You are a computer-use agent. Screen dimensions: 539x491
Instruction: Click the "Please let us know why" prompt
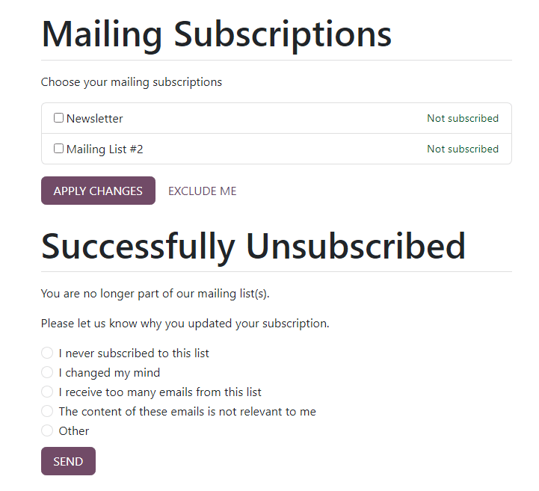185,324
